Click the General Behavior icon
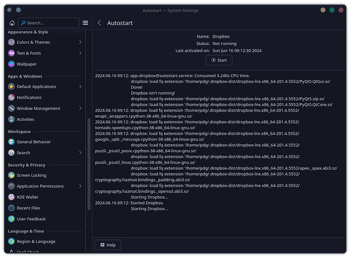Screen dimensions: 351x258 coord(11,142)
